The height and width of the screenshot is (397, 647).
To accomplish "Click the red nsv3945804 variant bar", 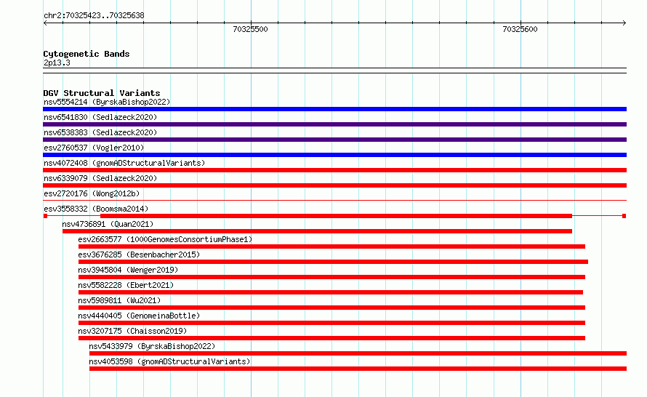I will [331, 277].
